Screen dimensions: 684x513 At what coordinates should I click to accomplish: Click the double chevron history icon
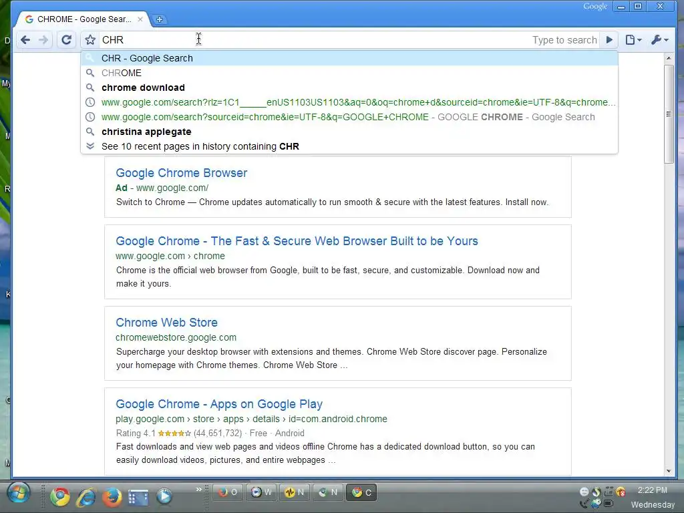90,146
